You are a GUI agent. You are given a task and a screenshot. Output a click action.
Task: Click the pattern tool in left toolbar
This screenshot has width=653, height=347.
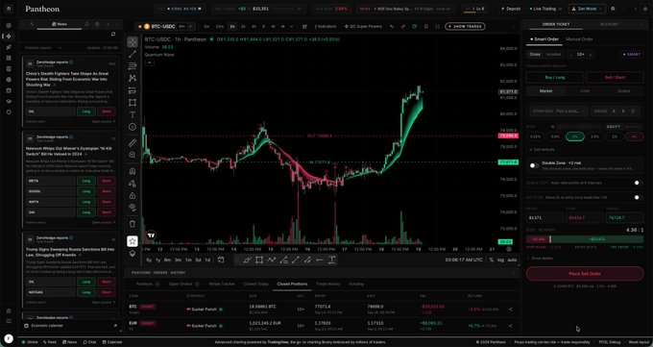point(133,78)
